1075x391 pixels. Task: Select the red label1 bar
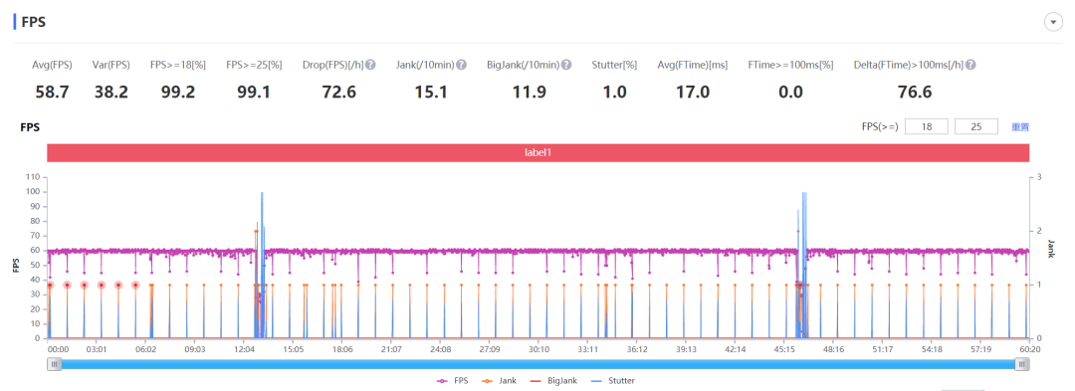tap(538, 153)
